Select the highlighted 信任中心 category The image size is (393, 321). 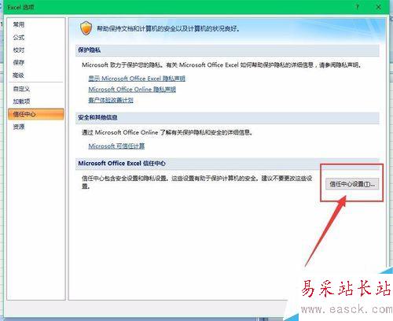point(36,114)
